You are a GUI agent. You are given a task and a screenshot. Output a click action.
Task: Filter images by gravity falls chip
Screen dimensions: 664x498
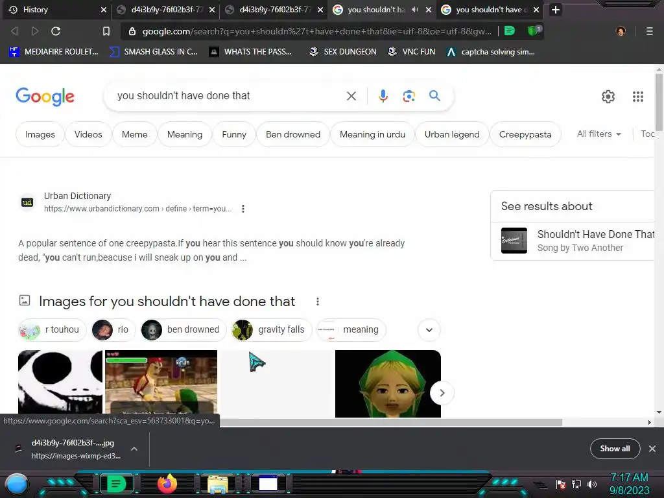coord(272,330)
